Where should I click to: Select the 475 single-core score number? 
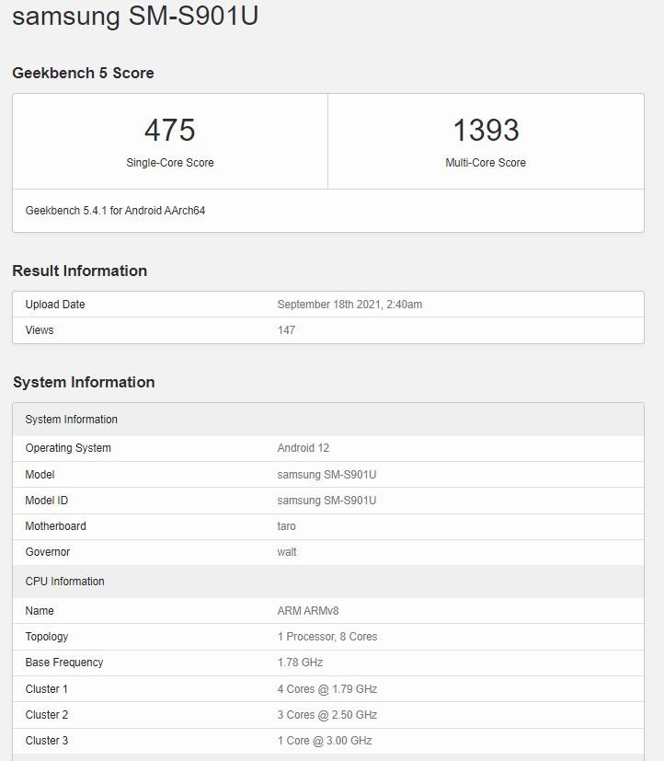click(170, 130)
